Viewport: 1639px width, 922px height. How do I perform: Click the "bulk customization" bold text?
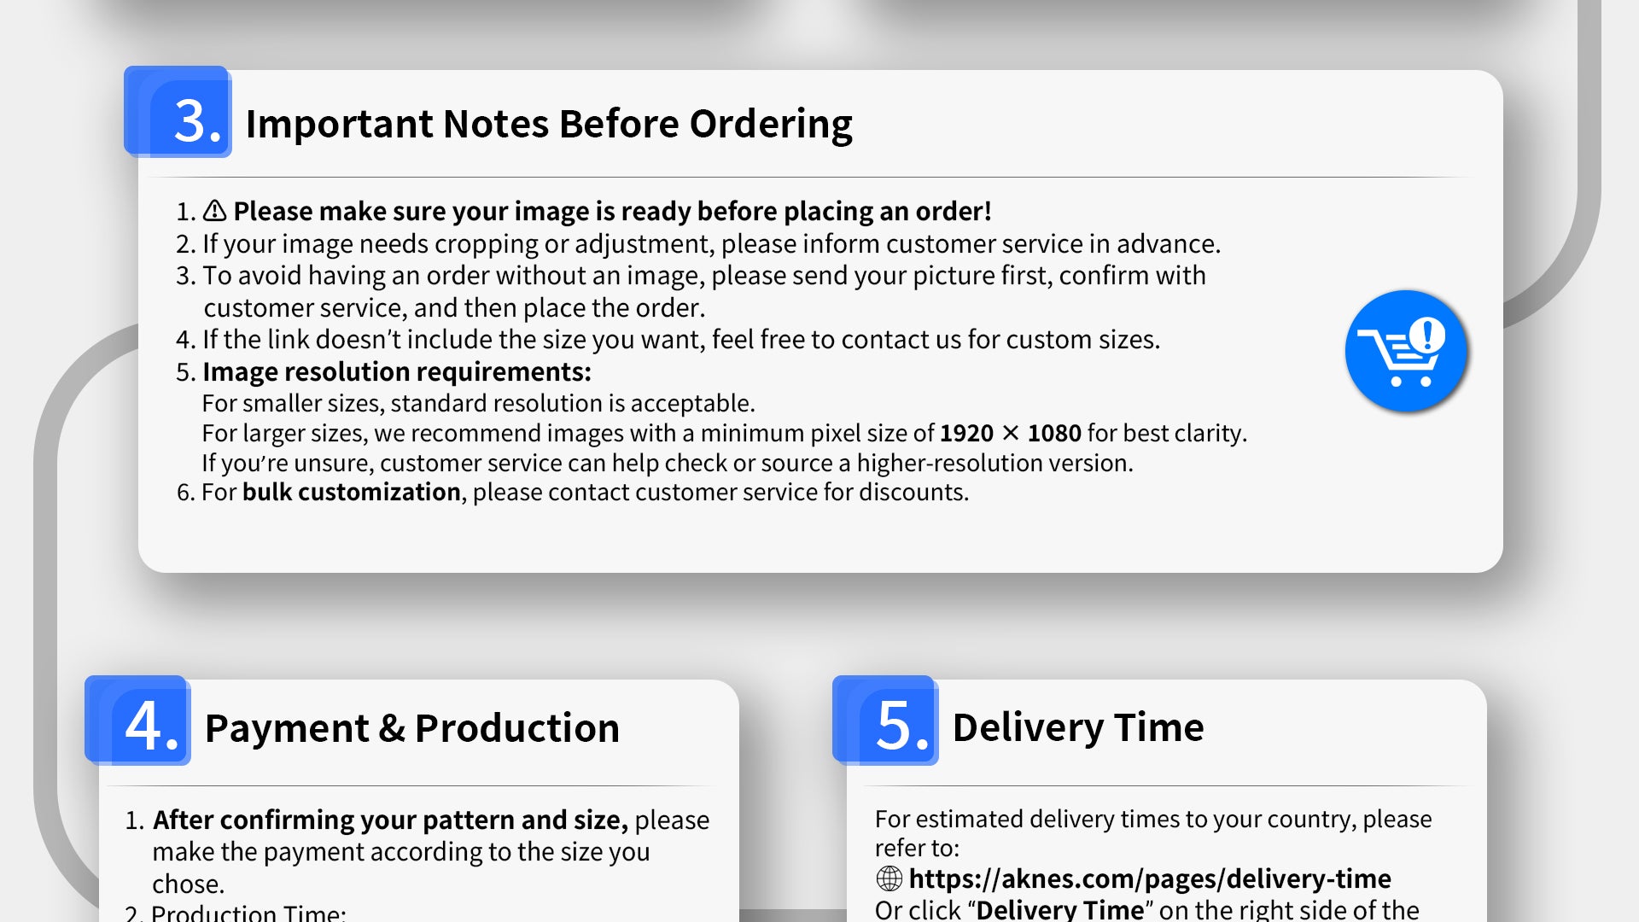tap(351, 493)
